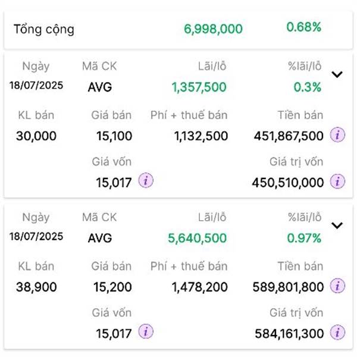Tap info icon beside 451,867,500 sale amount
Image resolution: width=357 pixels, height=357 pixels.
(337, 136)
